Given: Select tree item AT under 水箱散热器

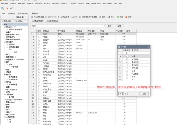Looking at the screenshot, I should 10,120.
